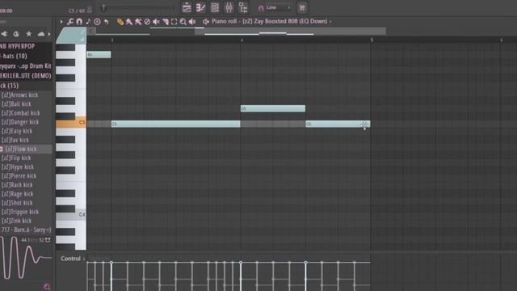Image resolution: width=517 pixels, height=291 pixels.
Task: Expand the browser tabs arrow
Action: click(x=49, y=34)
